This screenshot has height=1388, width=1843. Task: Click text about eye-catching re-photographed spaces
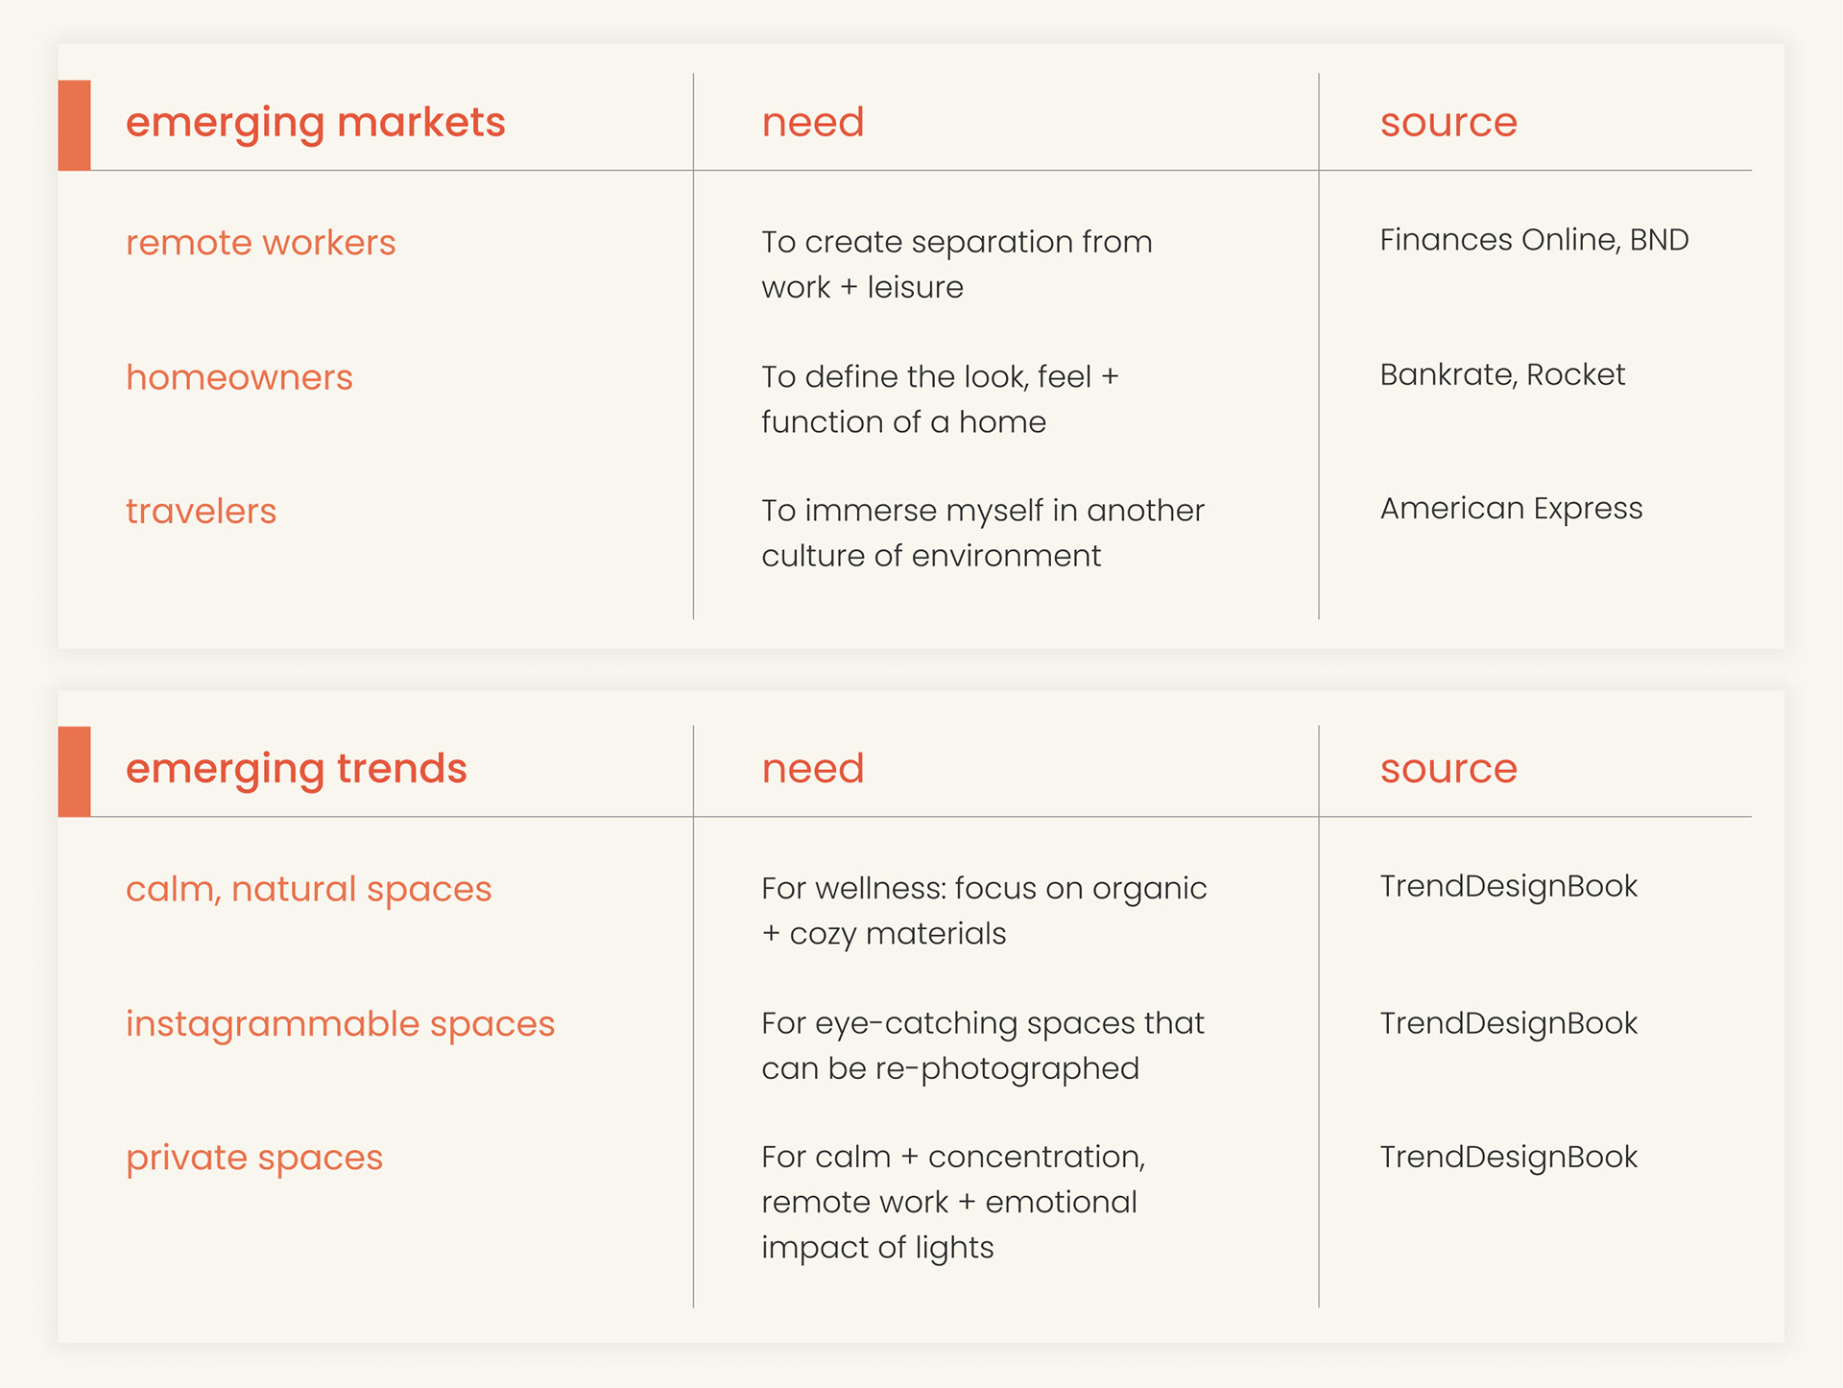point(983,1046)
